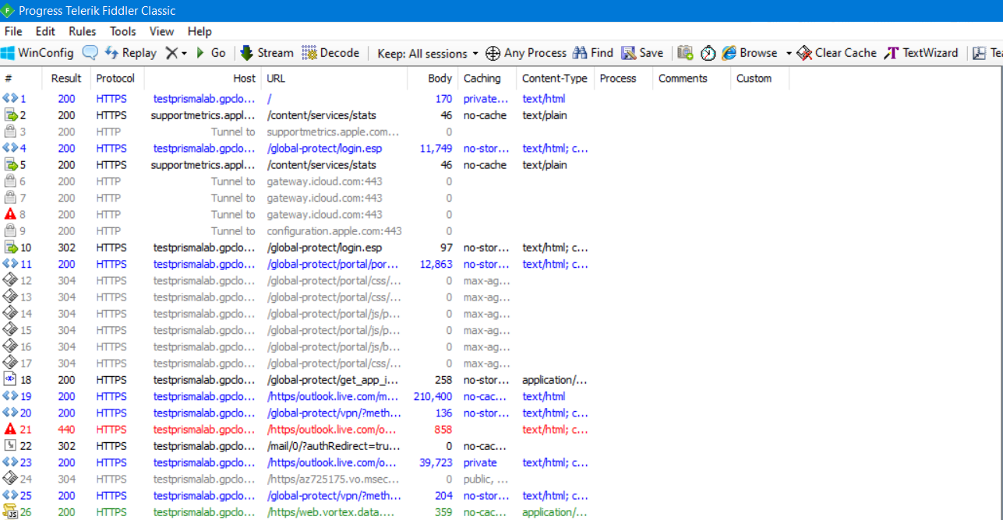The height and width of the screenshot is (520, 1003).
Task: Click the Go resume button
Action: 210,53
